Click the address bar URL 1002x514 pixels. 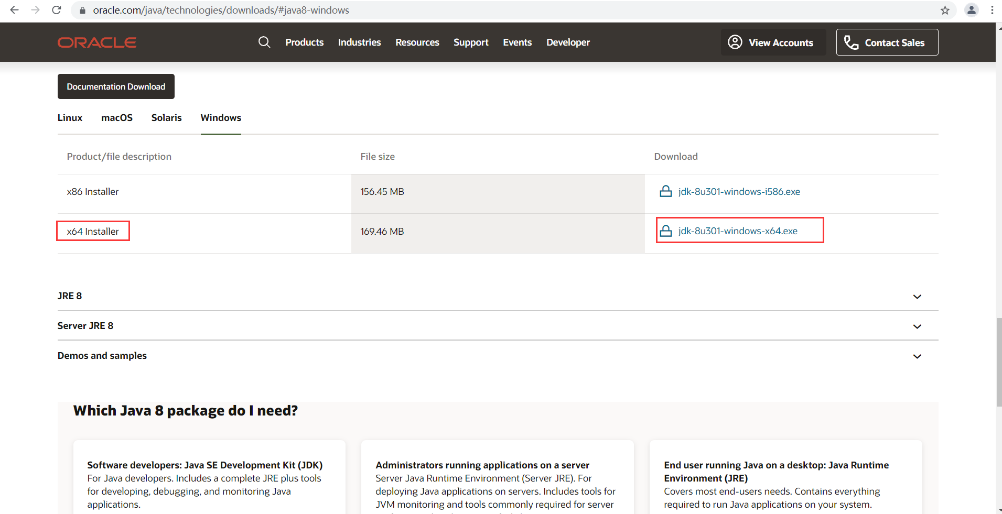point(221,10)
